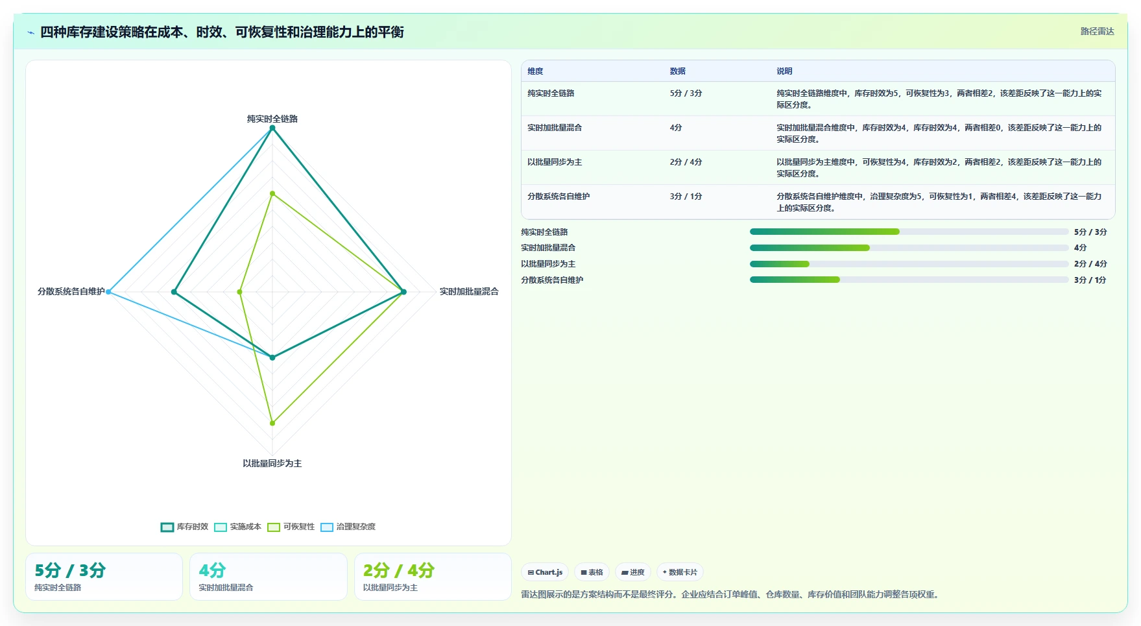Click the Chart.js tag chip
The image size is (1141, 626).
545,572
